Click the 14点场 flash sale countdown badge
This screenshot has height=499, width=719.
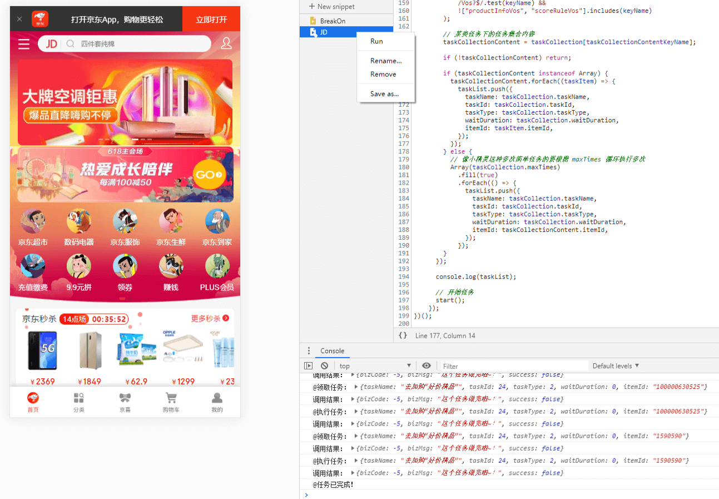point(94,319)
